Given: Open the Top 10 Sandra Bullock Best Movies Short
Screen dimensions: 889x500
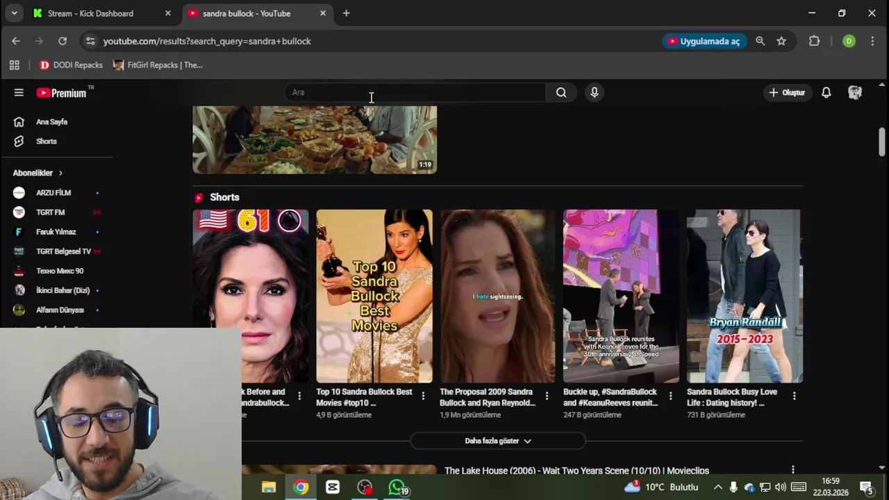Looking at the screenshot, I should point(374,296).
